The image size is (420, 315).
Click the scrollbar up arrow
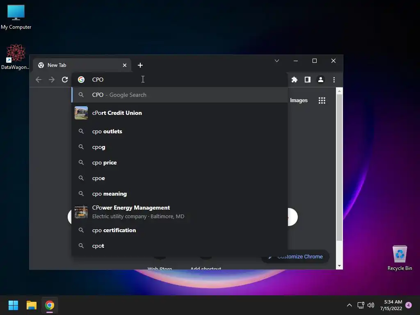[x=339, y=91]
